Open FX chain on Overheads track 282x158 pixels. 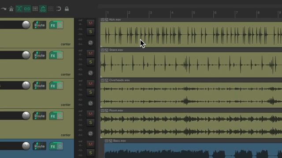[53, 86]
